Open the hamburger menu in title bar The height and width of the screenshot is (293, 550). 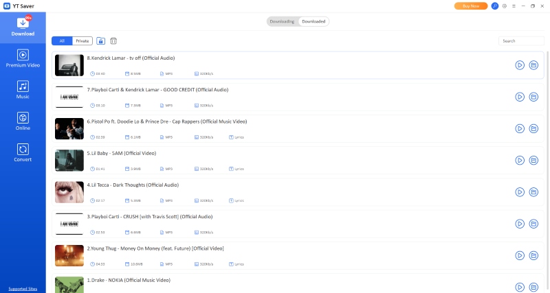[x=514, y=6]
